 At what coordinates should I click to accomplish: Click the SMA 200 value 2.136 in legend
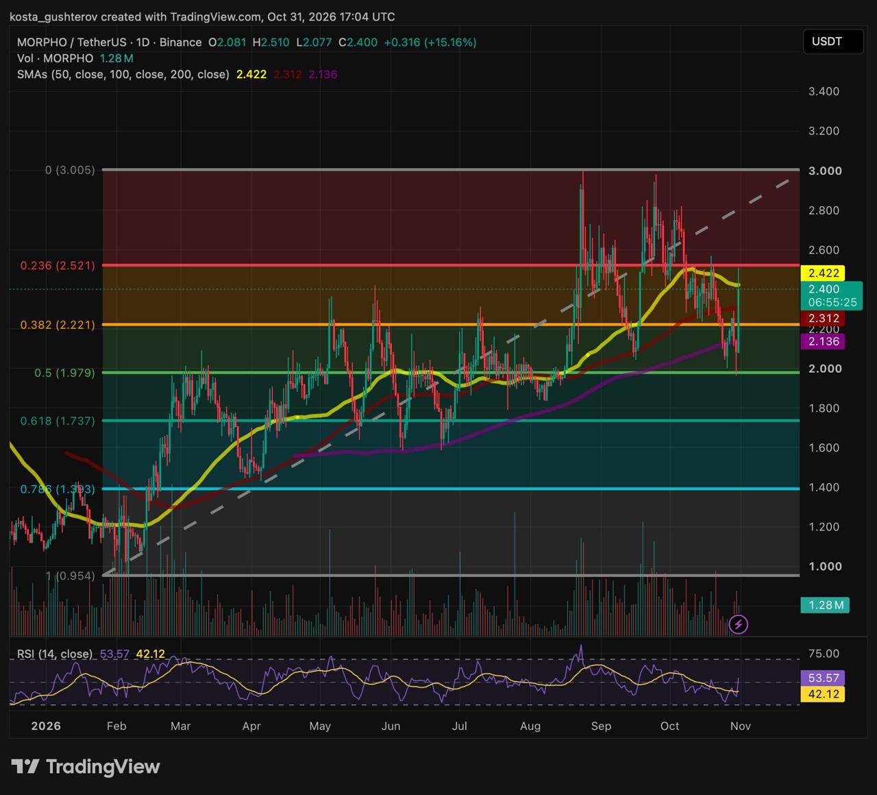[323, 74]
